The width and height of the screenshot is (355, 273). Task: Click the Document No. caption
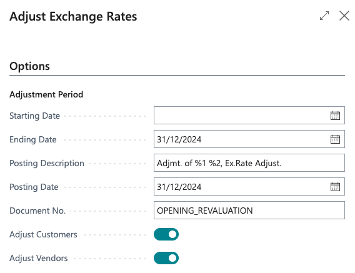tap(37, 211)
